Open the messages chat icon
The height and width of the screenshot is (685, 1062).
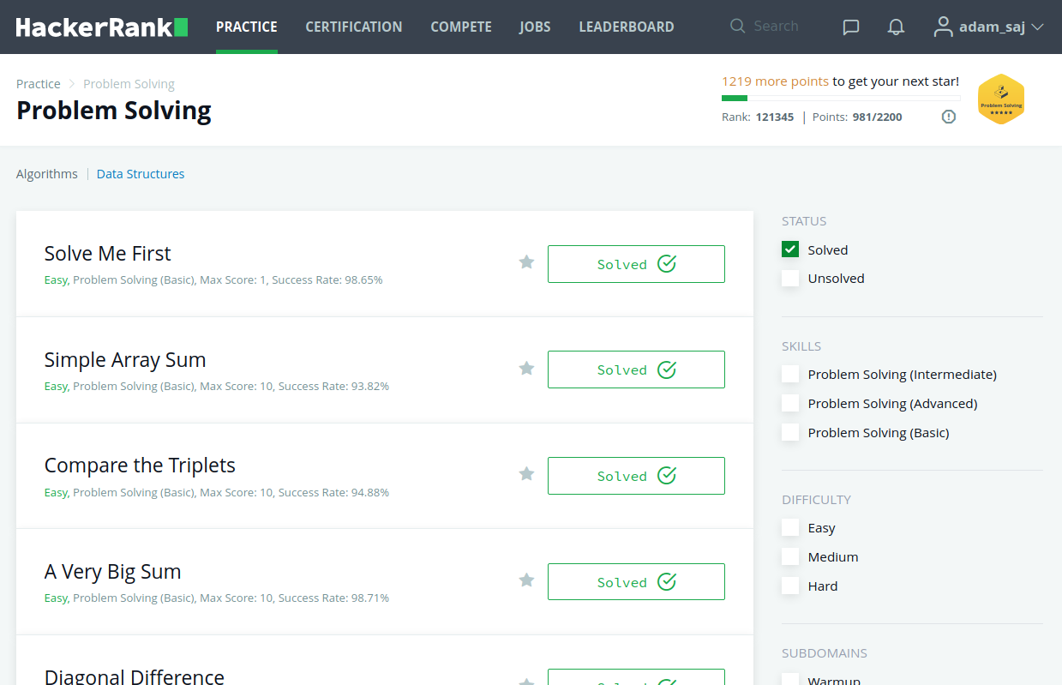tap(851, 27)
